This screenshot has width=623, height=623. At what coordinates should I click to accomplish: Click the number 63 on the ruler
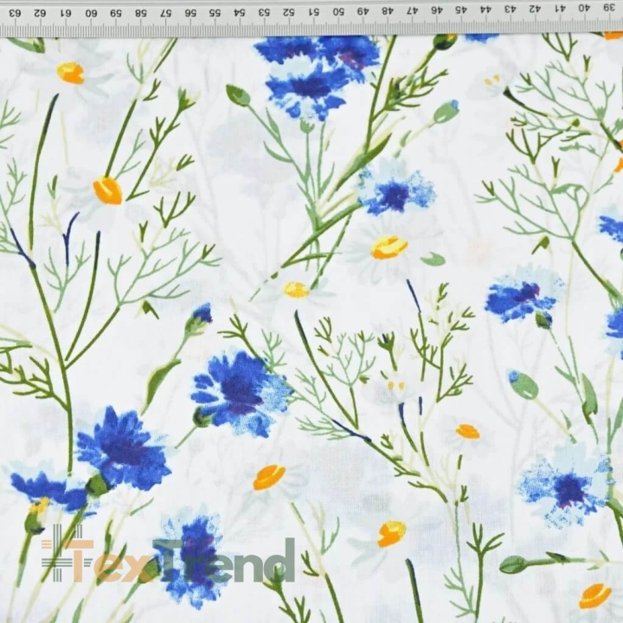tap(15, 13)
